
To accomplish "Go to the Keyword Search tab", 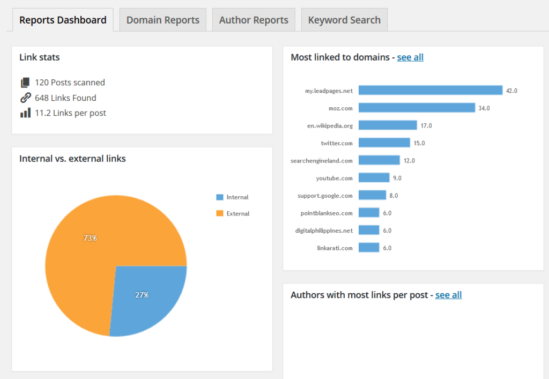I will pyautogui.click(x=344, y=20).
